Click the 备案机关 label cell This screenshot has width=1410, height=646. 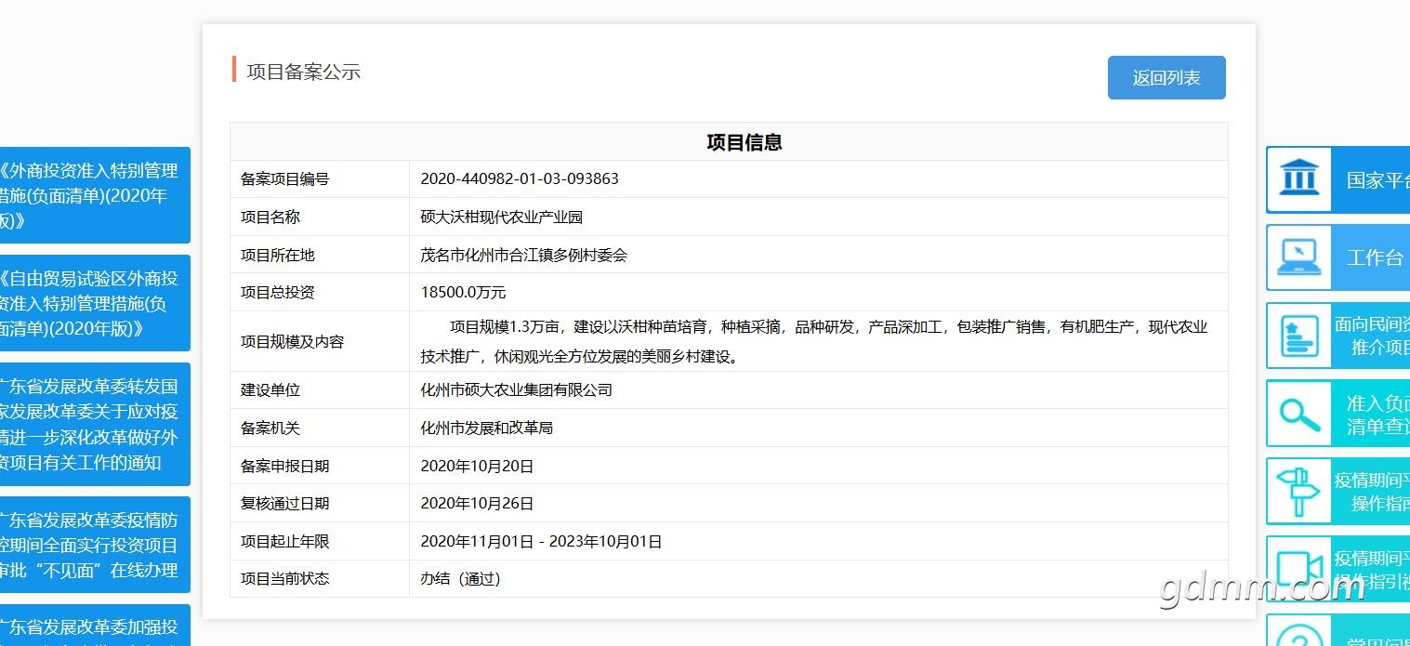320,428
